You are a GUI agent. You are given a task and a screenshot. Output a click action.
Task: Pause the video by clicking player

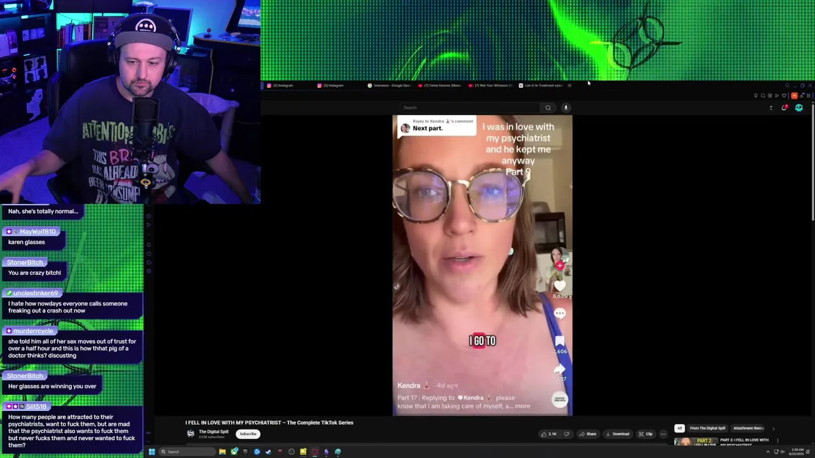tap(482, 265)
